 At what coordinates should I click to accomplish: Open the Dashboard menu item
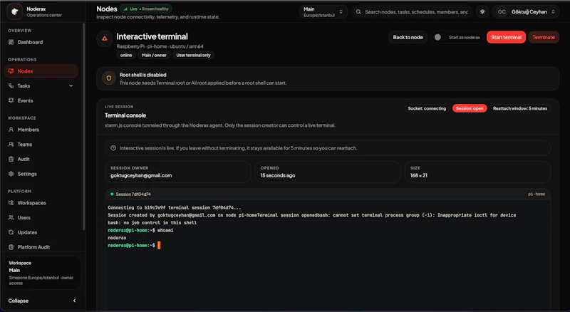(41, 42)
